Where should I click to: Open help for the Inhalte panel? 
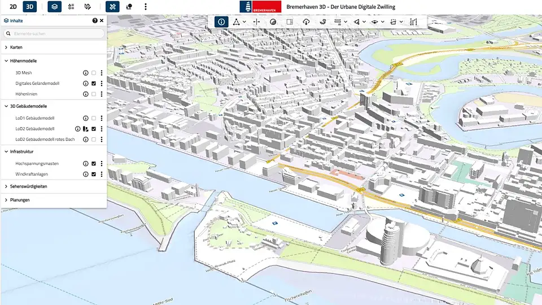(x=95, y=21)
